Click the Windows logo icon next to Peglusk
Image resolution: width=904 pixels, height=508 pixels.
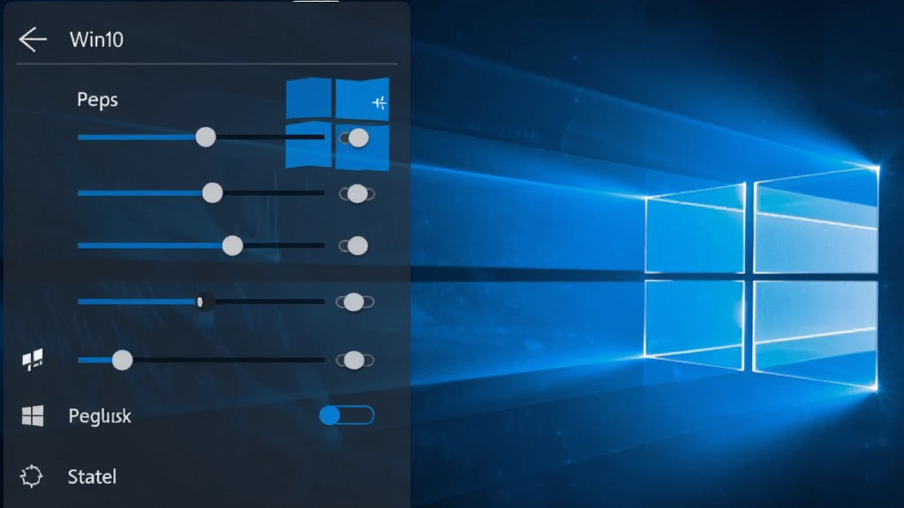[x=33, y=415]
